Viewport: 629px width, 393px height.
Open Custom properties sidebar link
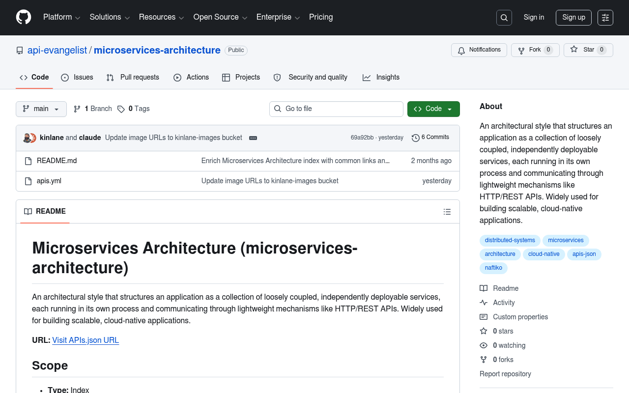coord(514,317)
